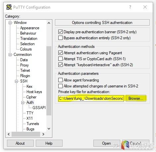
Task: Click the Open button
Action: pyautogui.click(x=107, y=143)
